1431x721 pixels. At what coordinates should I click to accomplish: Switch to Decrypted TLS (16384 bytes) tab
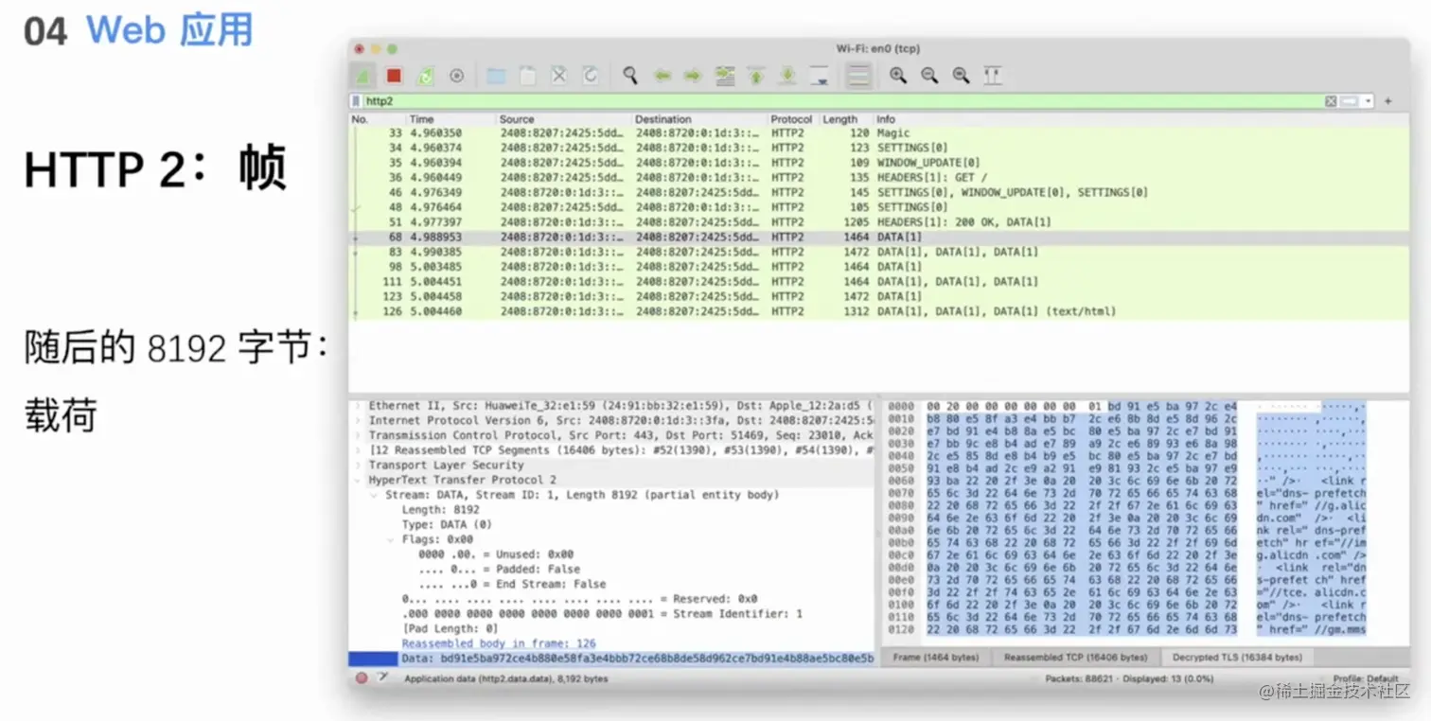(x=1236, y=657)
